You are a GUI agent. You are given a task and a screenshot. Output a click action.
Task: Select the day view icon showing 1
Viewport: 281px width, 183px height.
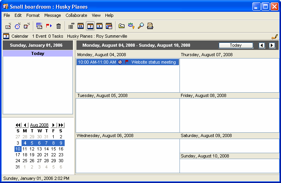click(x=100, y=26)
